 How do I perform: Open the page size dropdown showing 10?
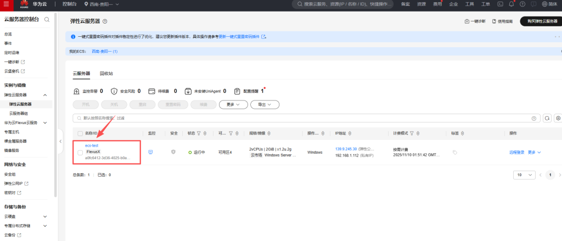(x=524, y=175)
